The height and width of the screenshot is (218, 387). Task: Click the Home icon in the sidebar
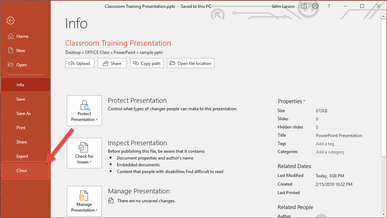[x=10, y=36]
